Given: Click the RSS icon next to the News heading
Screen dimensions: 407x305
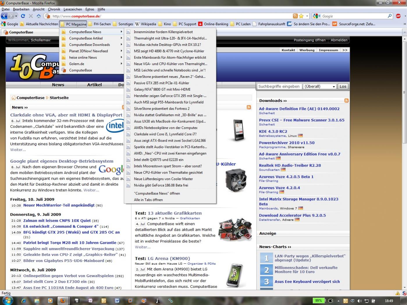Looking at the screenshot, I should click(124, 107).
